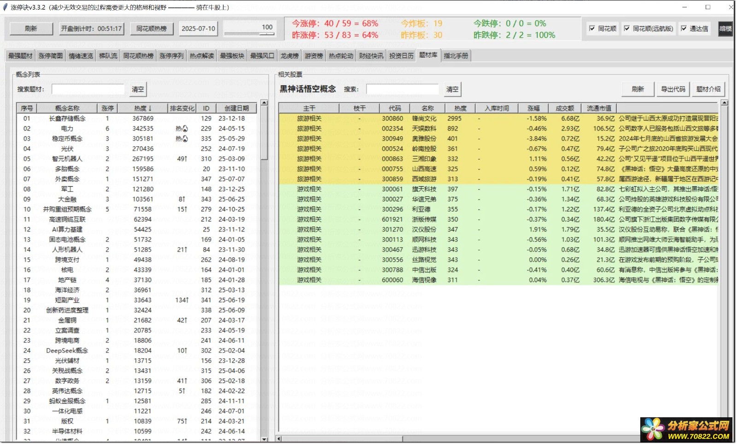Click 刷新 in the 相关股票 panel
737x444 pixels.
[x=638, y=89]
